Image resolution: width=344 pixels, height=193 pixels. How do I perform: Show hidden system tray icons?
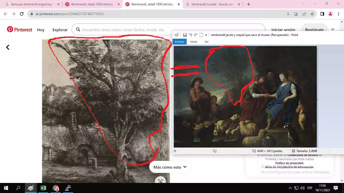tap(290, 188)
